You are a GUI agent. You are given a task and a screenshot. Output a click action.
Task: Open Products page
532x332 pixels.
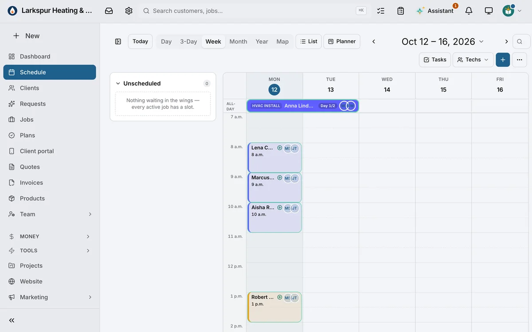pos(50,198)
